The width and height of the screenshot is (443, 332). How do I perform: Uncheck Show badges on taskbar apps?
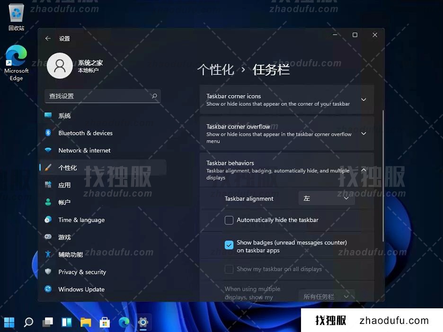pos(229,245)
